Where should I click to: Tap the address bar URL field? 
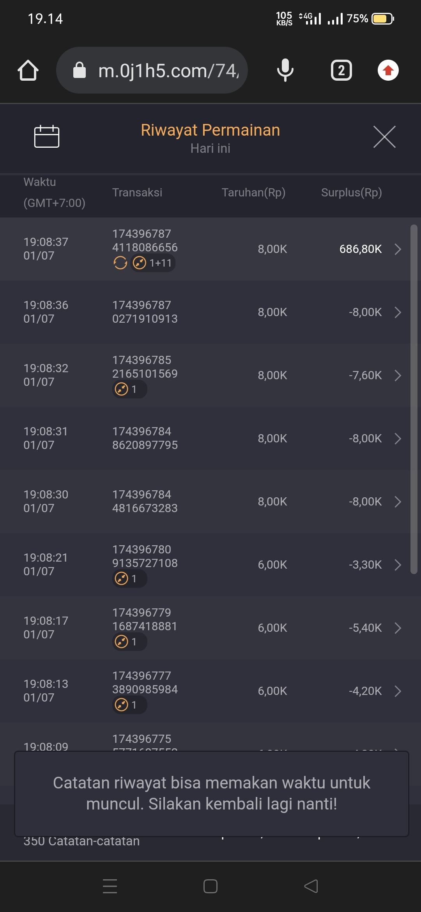168,71
